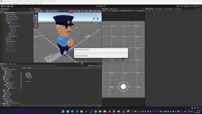Open global/local rotation dropdown in Scene toolbar

pos(41,11)
